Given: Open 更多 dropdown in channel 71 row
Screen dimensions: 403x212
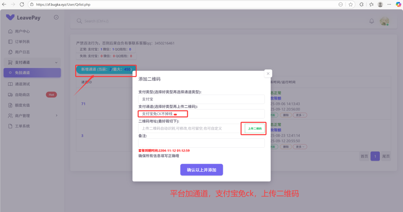Looking at the screenshot, I should pos(300,115).
